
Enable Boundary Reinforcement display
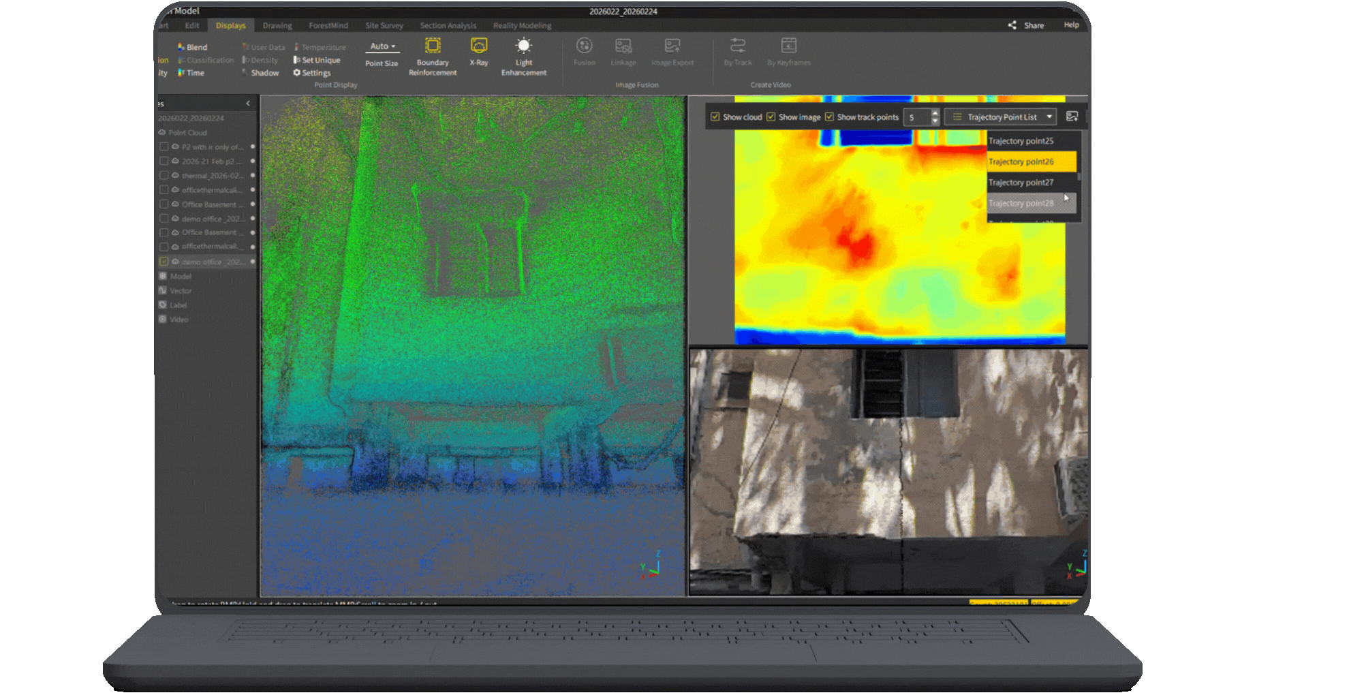pos(433,46)
